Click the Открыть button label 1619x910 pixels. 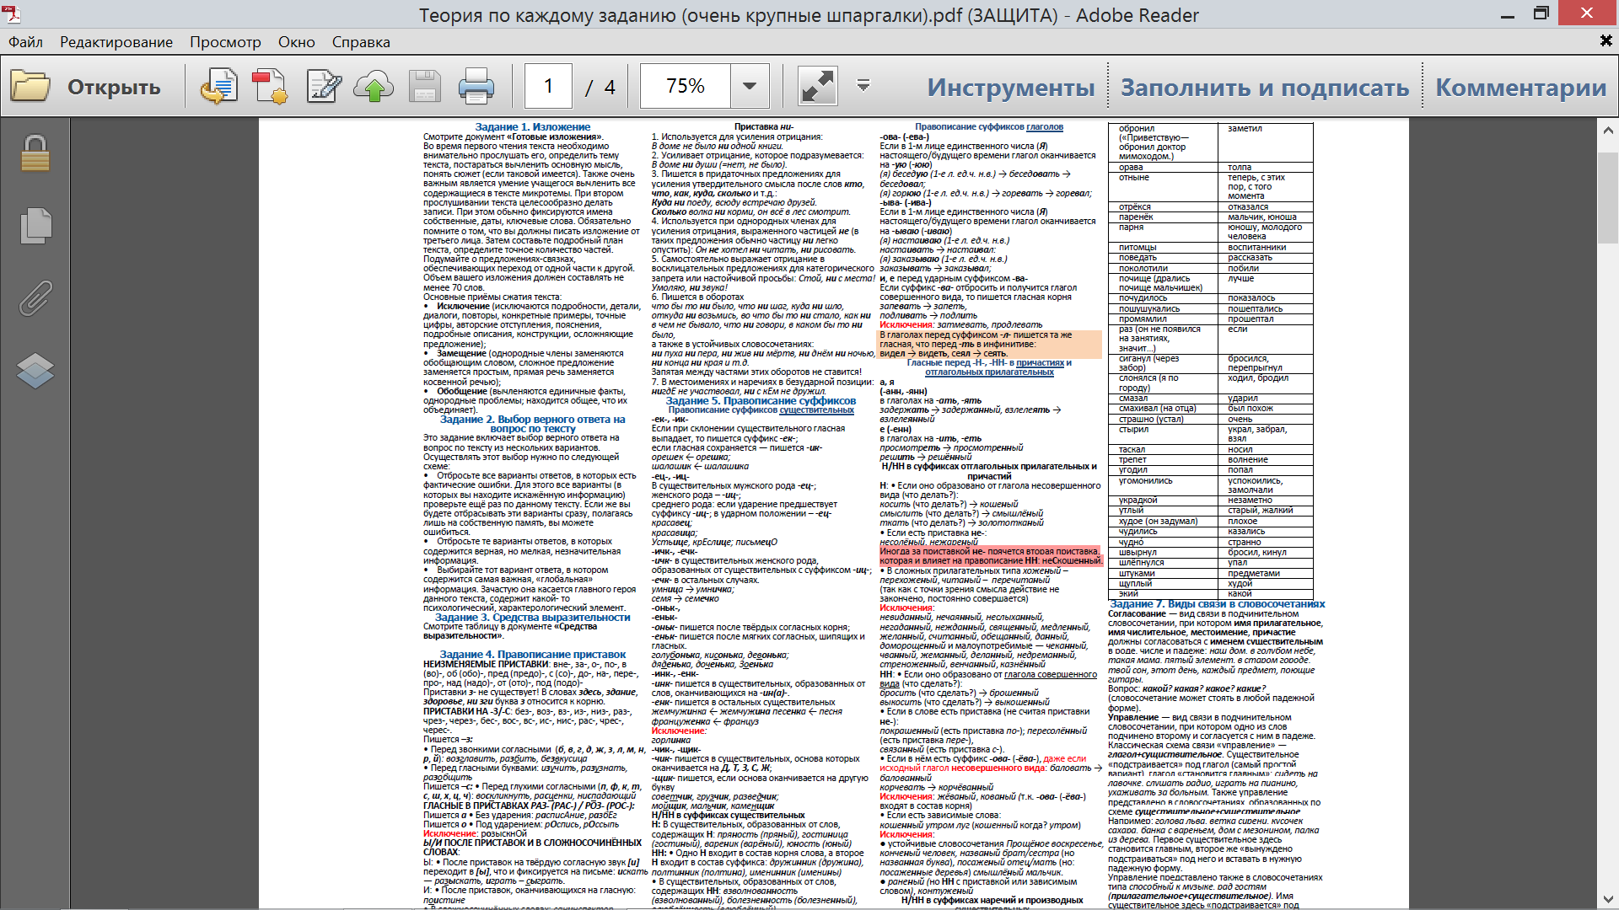point(114,87)
